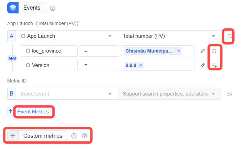Click add-filter icon on Version row
245x145 pixels.
tap(214, 66)
